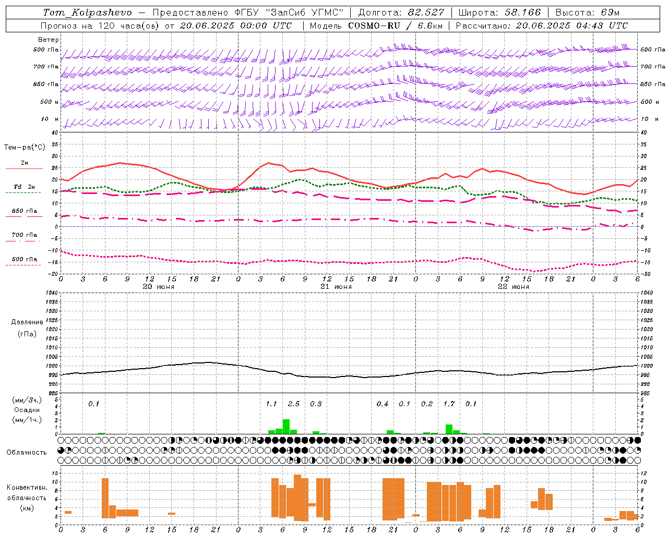
Task: Click the station title Tom_Kolpashevo
Action: [87, 13]
